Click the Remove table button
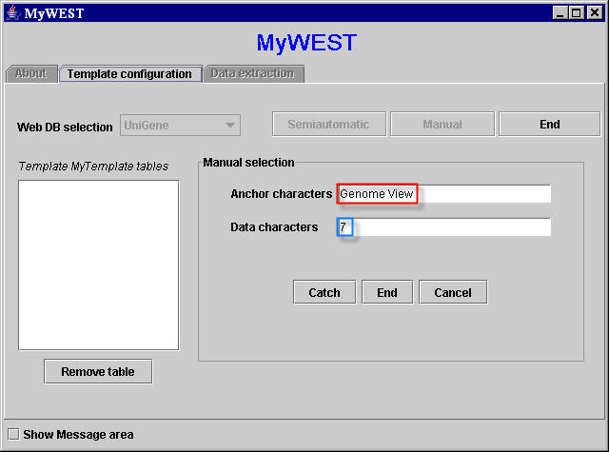Screen dimensions: 609x452 pos(98,372)
